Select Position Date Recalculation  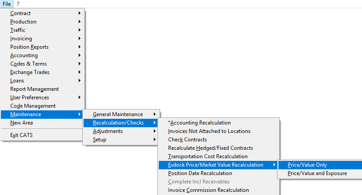219,173
